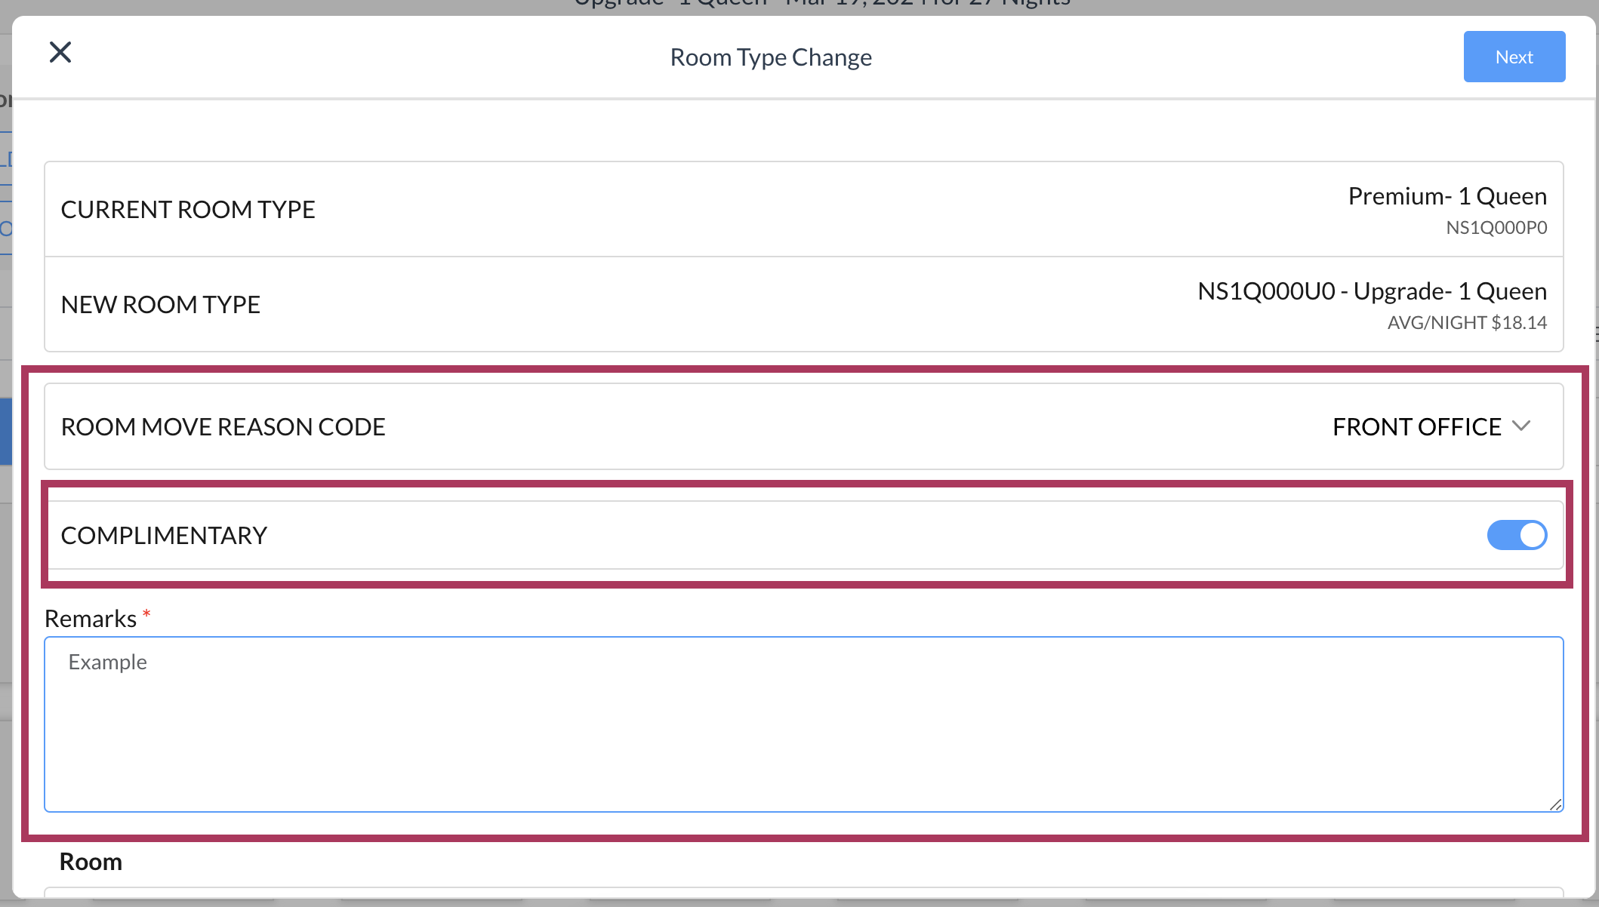Toggle the Complimentary switch off
The height and width of the screenshot is (907, 1599).
tap(1517, 536)
